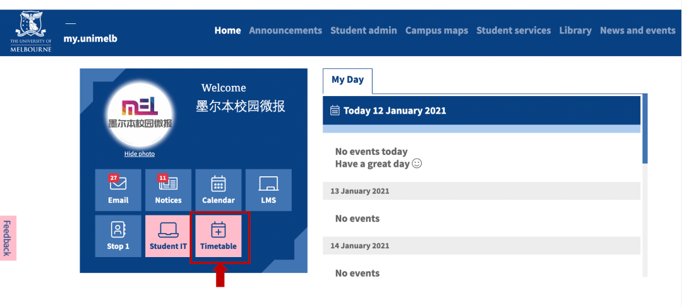Open the Campus maps menu
682x307 pixels.
(x=437, y=30)
